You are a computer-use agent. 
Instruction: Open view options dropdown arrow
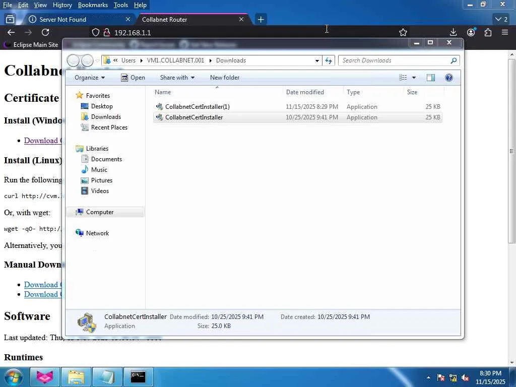tap(414, 78)
